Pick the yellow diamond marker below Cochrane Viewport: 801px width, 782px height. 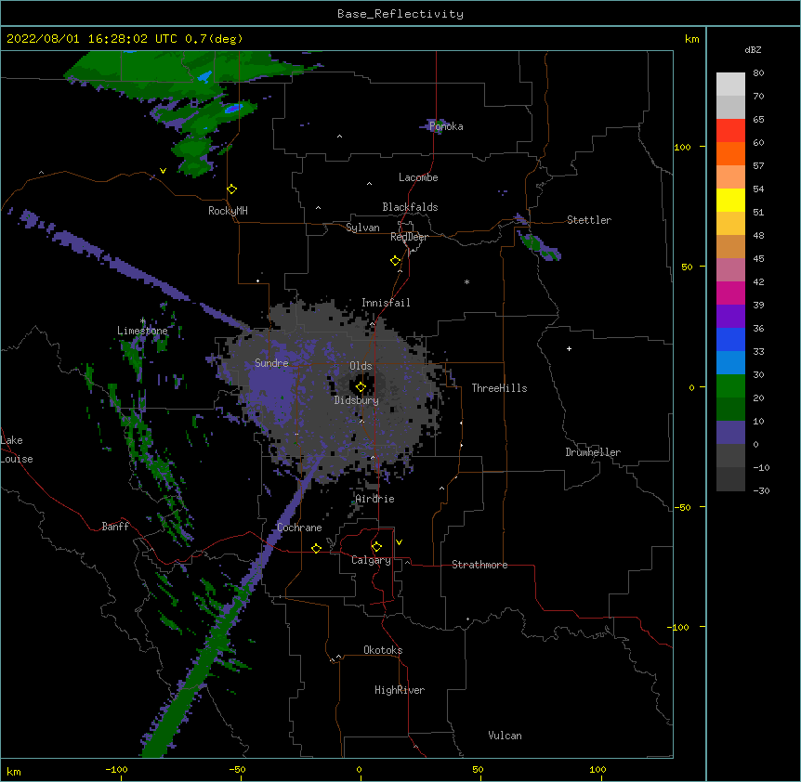[x=316, y=548]
